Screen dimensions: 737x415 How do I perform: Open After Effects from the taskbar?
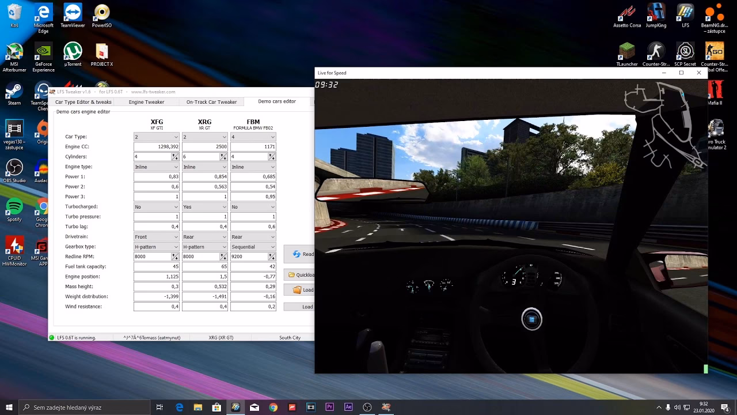348,407
